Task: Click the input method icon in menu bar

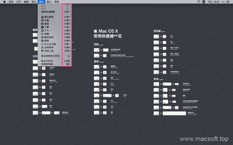Action: (204, 2)
